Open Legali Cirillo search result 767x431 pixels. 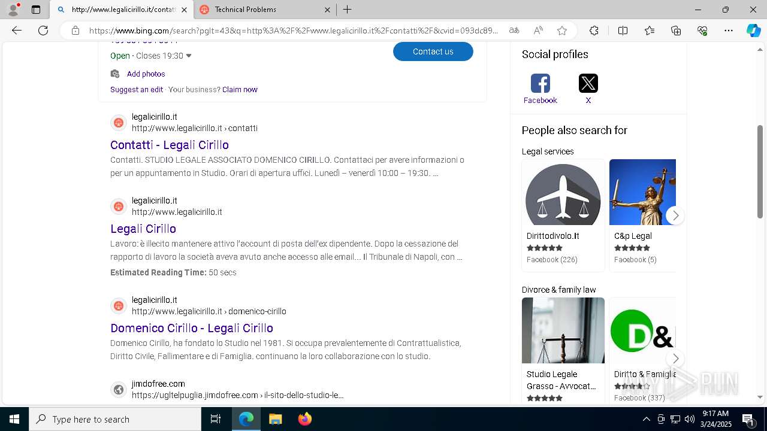point(143,229)
